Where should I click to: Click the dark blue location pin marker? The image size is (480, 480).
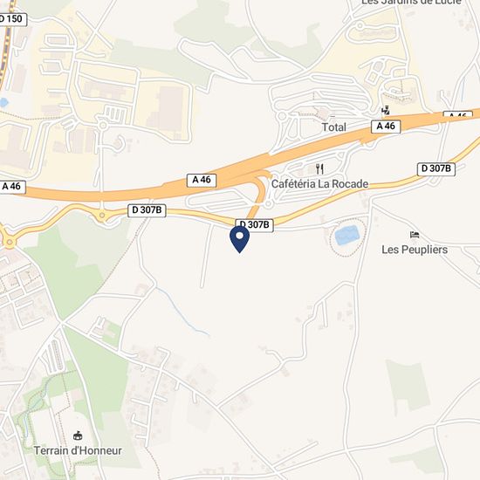(x=239, y=239)
